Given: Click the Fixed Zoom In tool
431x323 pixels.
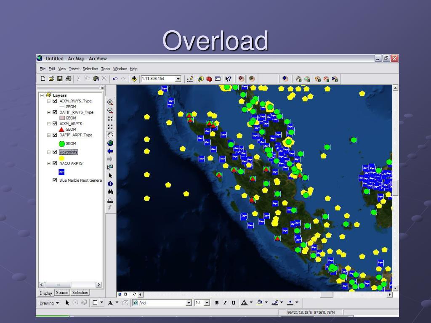Looking at the screenshot, I should [110, 119].
